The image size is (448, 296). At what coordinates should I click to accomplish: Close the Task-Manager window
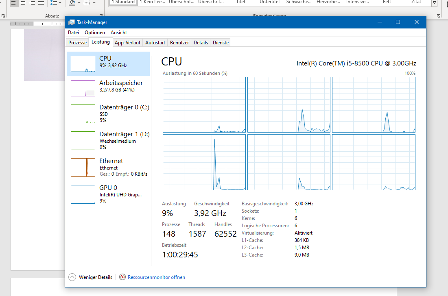[x=417, y=22]
